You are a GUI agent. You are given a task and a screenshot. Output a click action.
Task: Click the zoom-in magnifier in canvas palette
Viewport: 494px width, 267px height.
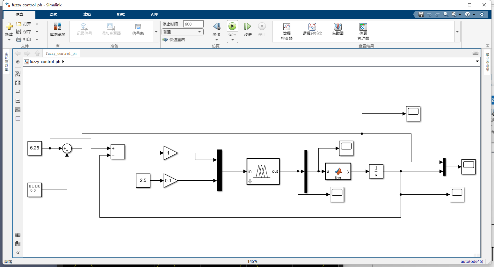(18, 74)
